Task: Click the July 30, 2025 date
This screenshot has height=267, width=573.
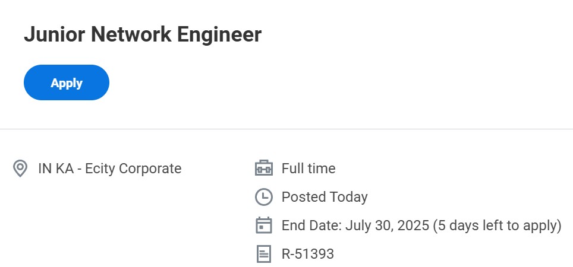Action: 384,225
